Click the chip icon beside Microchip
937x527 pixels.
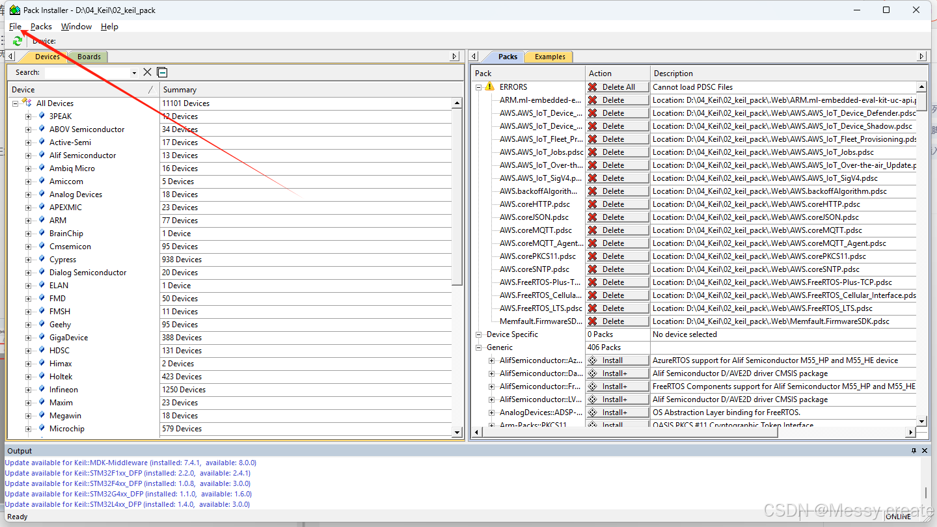42,428
